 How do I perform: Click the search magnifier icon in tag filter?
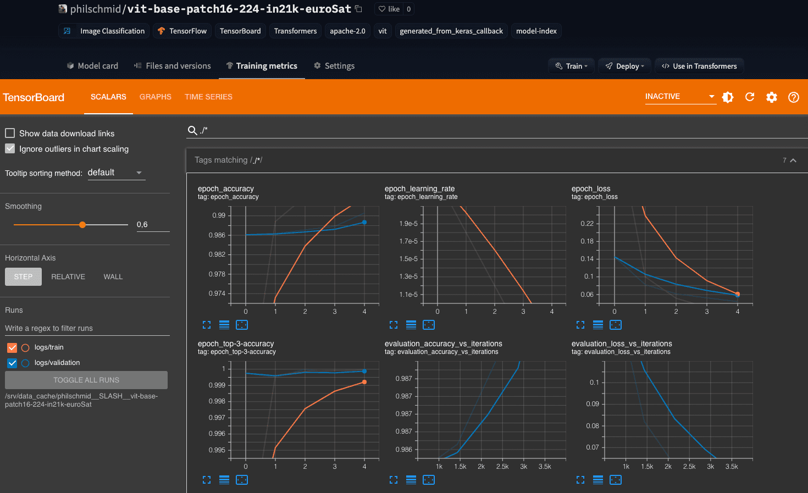click(x=192, y=130)
